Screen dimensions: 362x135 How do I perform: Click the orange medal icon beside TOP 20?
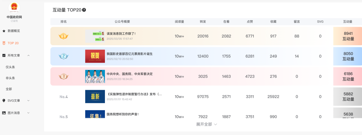click(x=4, y=43)
